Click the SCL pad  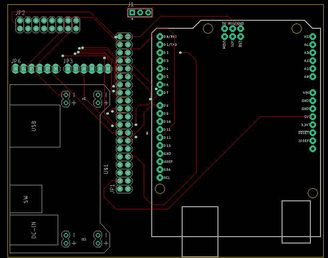point(160,178)
